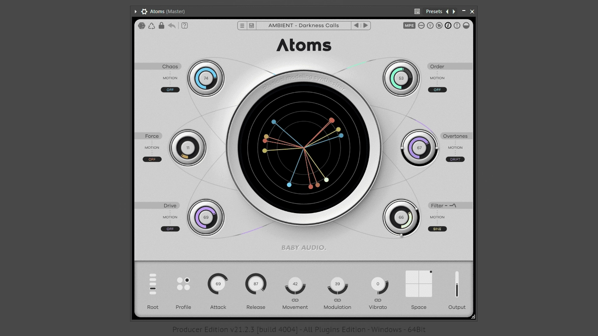The image size is (598, 336).
Task: Click the Modulation knob showing 39
Action: tap(338, 284)
